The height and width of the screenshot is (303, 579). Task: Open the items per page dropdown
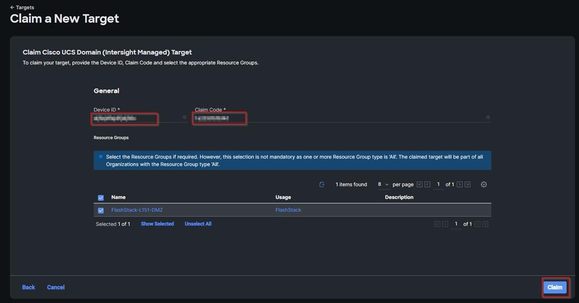pos(383,184)
